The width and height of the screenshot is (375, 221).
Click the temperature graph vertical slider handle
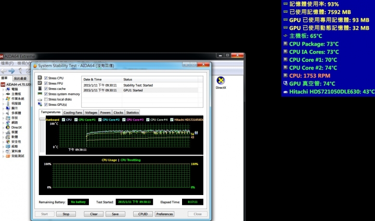point(43,119)
